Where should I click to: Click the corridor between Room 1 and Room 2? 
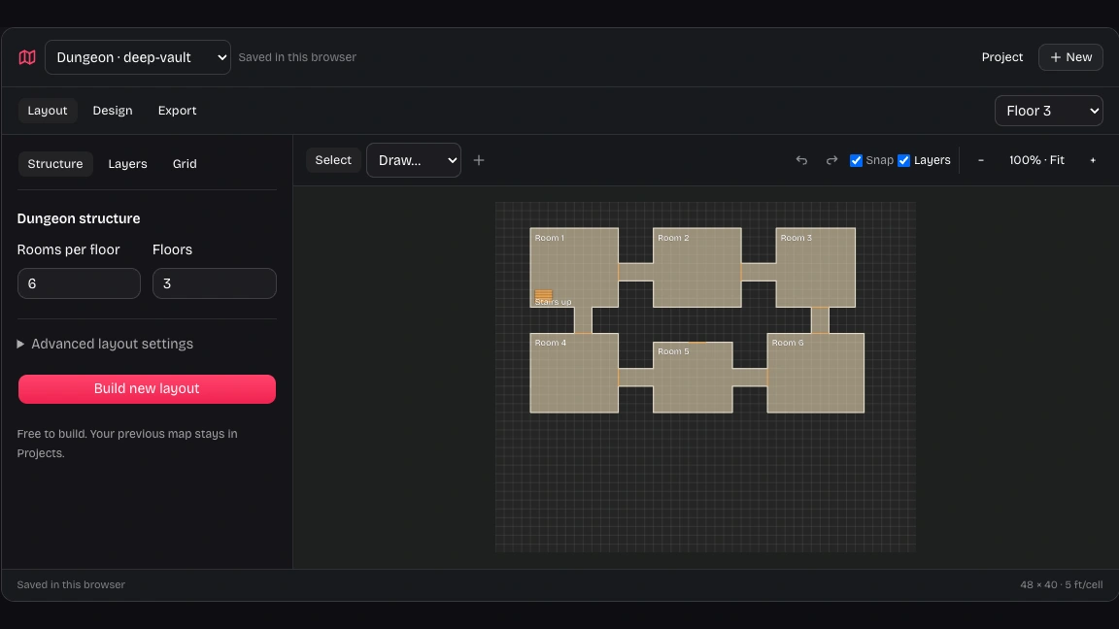(636, 272)
